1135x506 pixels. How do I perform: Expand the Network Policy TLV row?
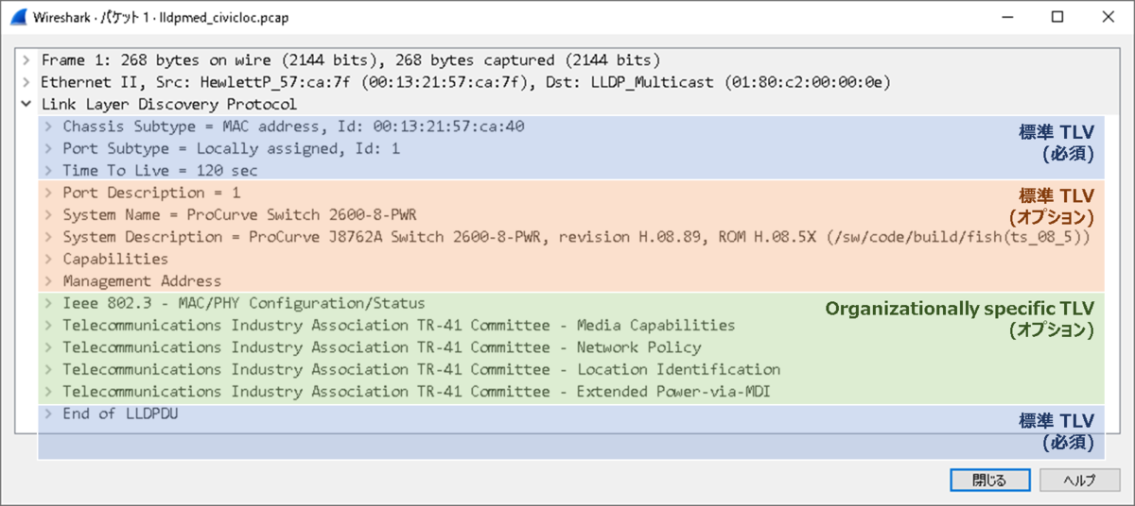48,347
